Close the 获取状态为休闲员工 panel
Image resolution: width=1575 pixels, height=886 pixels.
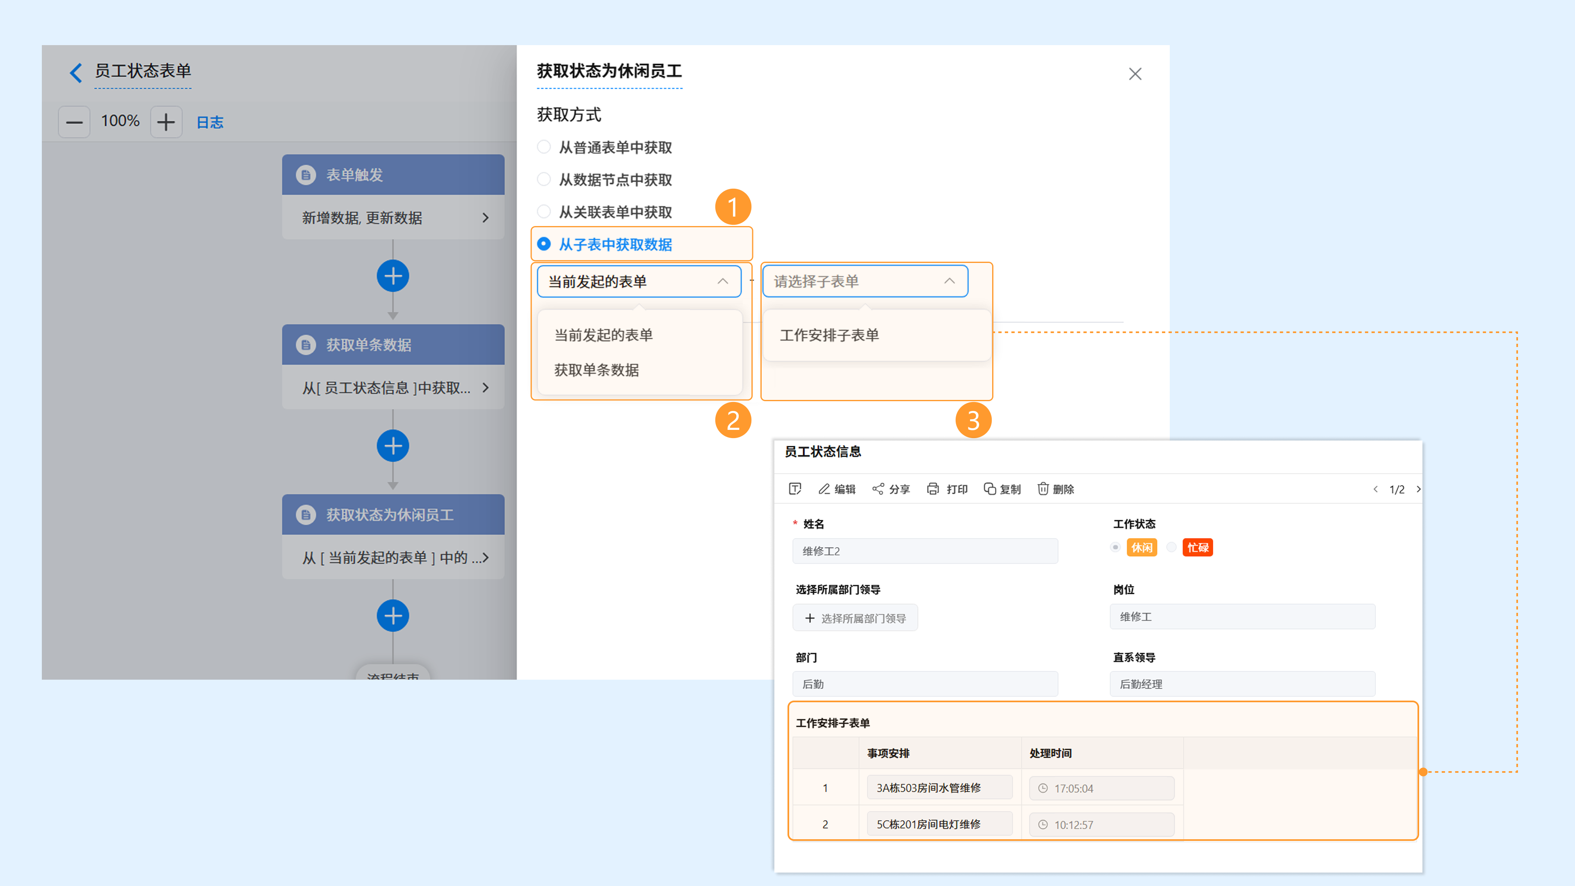pyautogui.click(x=1135, y=74)
